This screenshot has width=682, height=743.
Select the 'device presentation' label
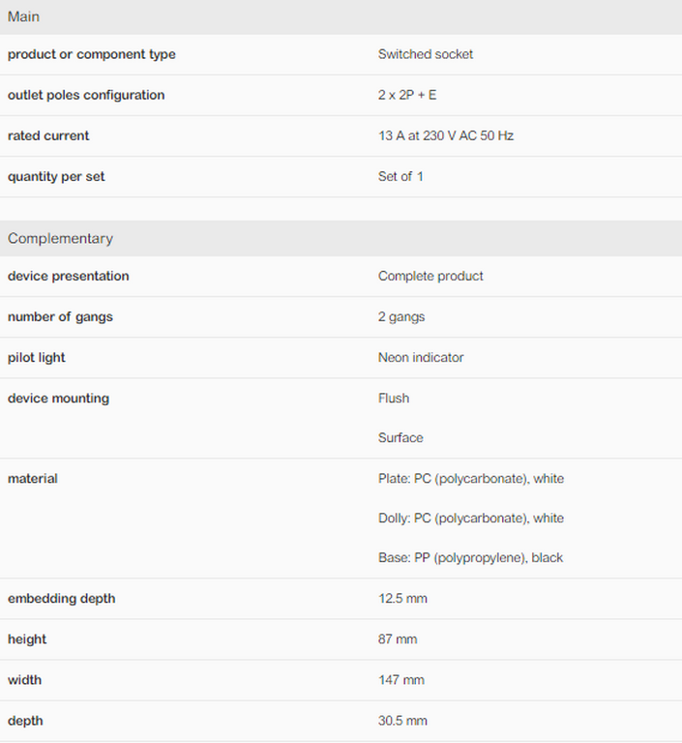68,276
